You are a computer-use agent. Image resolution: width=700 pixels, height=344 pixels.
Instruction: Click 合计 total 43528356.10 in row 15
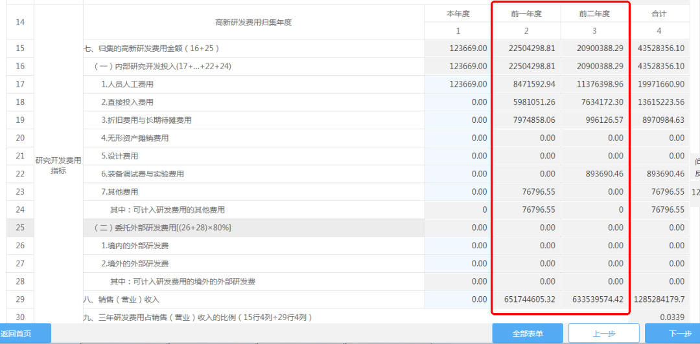tap(660, 48)
